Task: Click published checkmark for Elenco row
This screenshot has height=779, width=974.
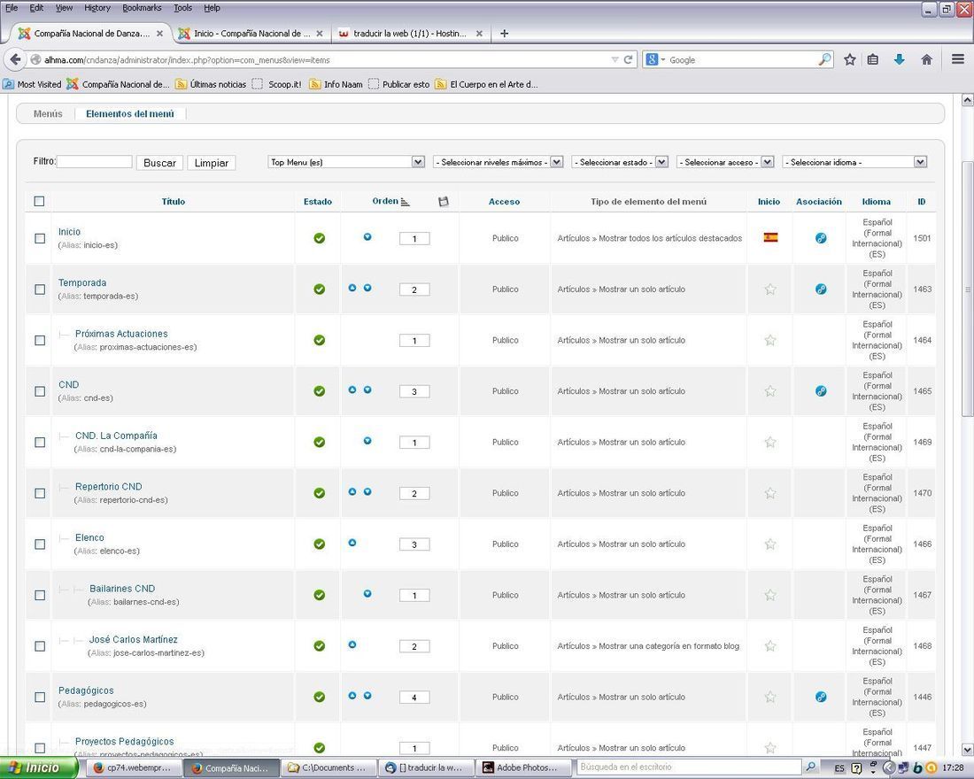Action: coord(320,544)
